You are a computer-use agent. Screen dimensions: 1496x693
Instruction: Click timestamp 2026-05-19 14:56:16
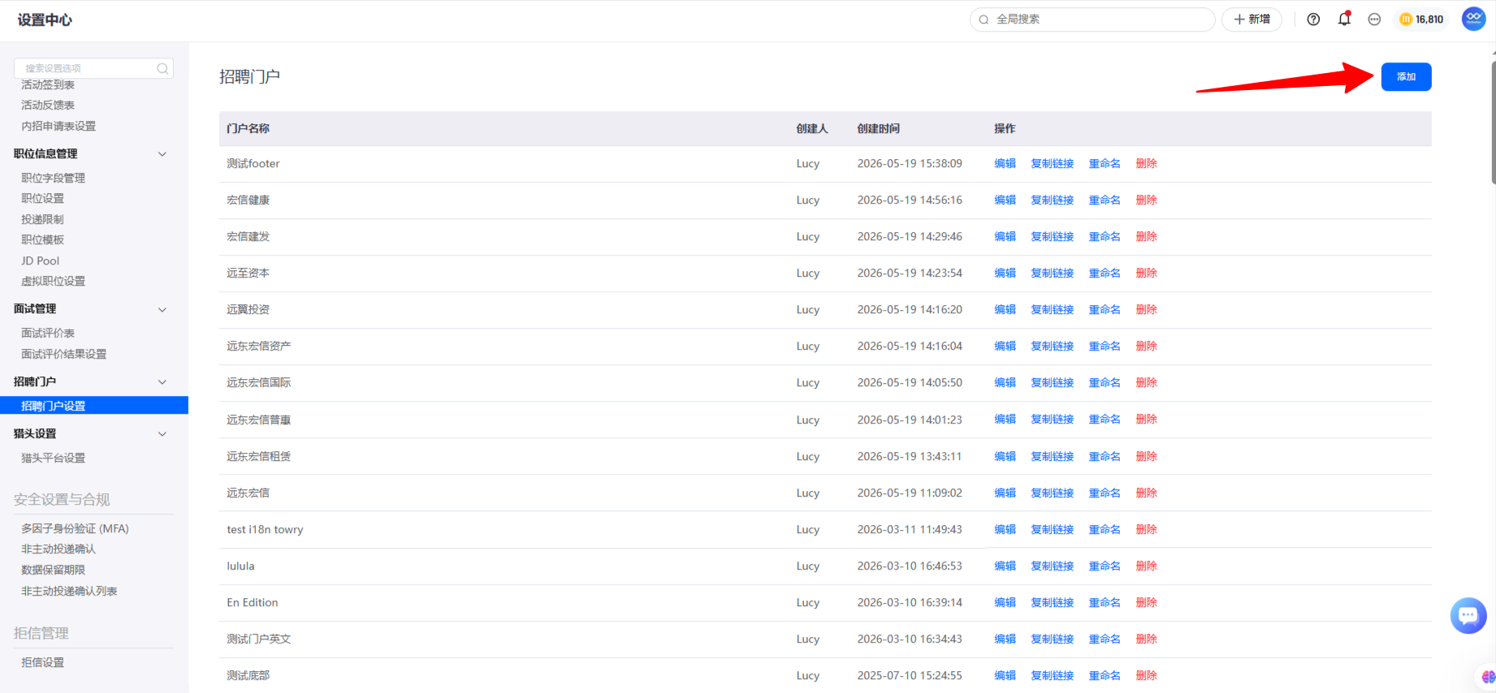(x=909, y=200)
